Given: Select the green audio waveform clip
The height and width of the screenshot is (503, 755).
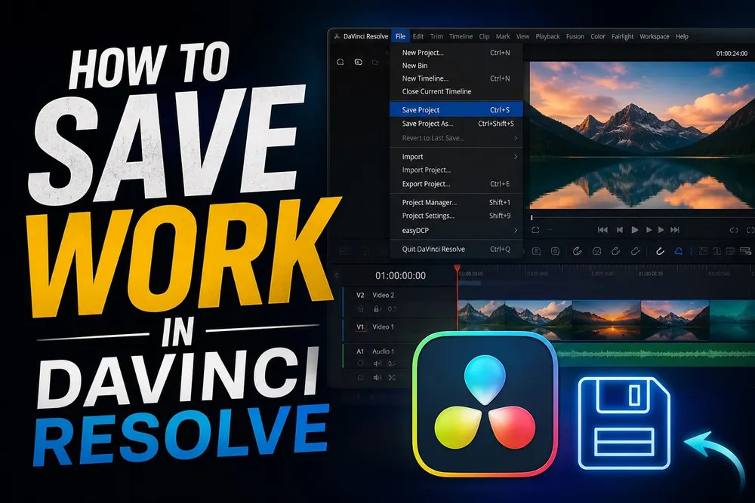Looking at the screenshot, I should click(x=655, y=354).
